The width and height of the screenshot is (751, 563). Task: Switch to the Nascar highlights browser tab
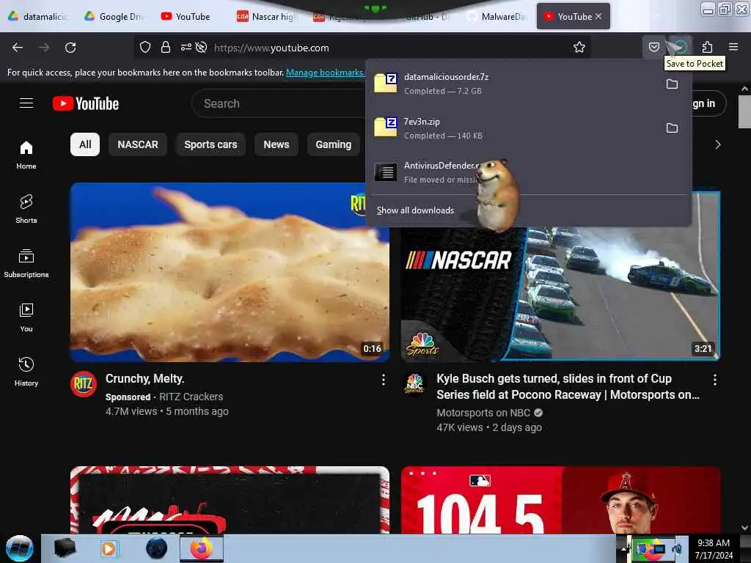[x=267, y=17]
